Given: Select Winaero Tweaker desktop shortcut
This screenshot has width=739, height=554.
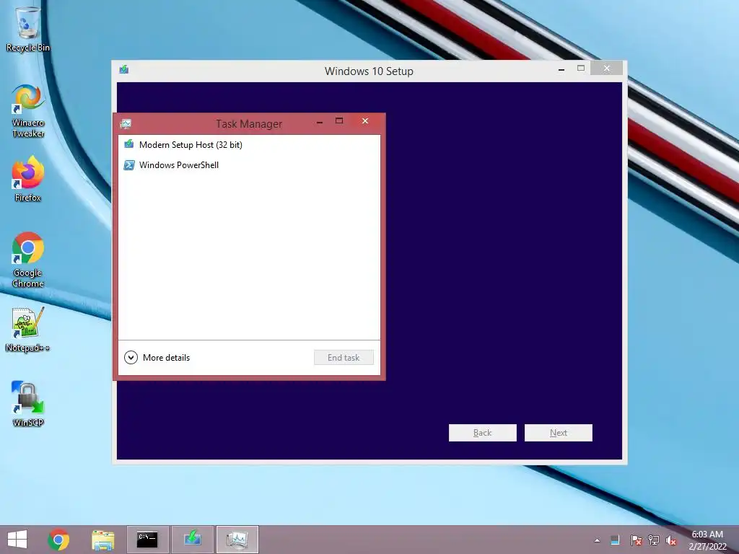Looking at the screenshot, I should pyautogui.click(x=28, y=110).
